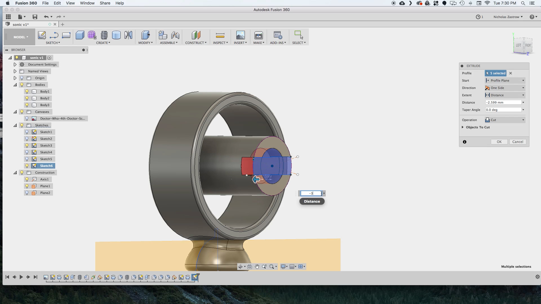This screenshot has height=304, width=541.
Task: Click the Create Sketch icon
Action: click(42, 35)
